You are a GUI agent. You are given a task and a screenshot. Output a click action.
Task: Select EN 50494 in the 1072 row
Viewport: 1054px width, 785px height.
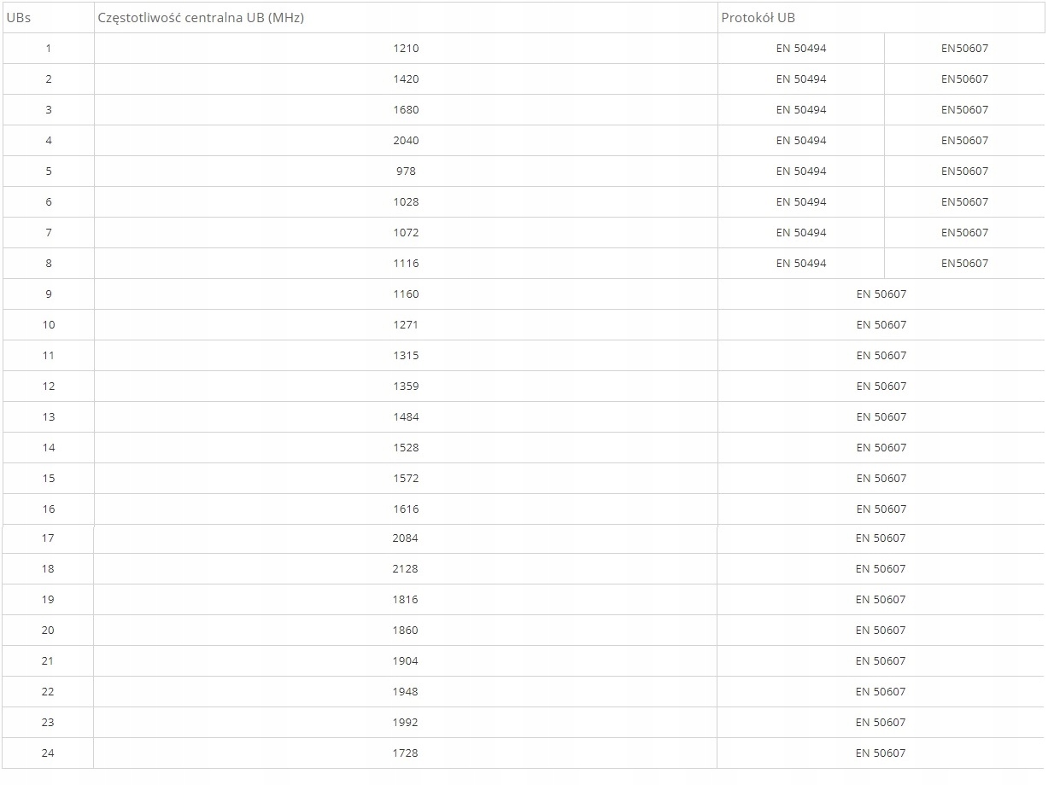click(801, 233)
